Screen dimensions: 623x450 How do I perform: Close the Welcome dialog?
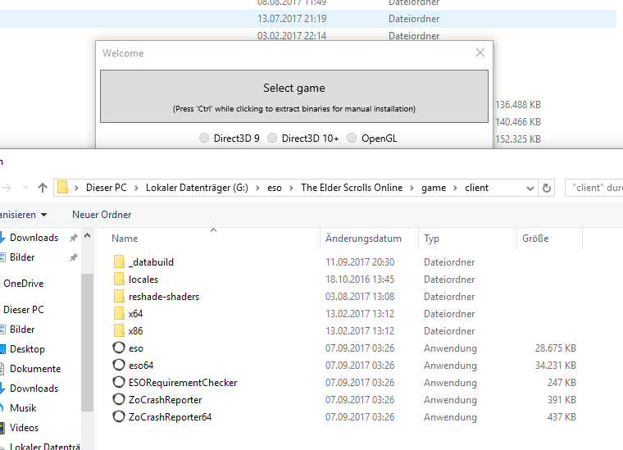coord(480,52)
